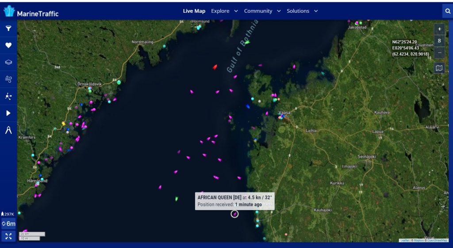The image size is (453, 248).
Task: Select the Live Map menu item
Action: pyautogui.click(x=194, y=11)
